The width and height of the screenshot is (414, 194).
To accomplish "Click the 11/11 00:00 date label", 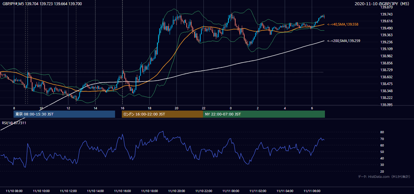I will [x=231, y=191].
